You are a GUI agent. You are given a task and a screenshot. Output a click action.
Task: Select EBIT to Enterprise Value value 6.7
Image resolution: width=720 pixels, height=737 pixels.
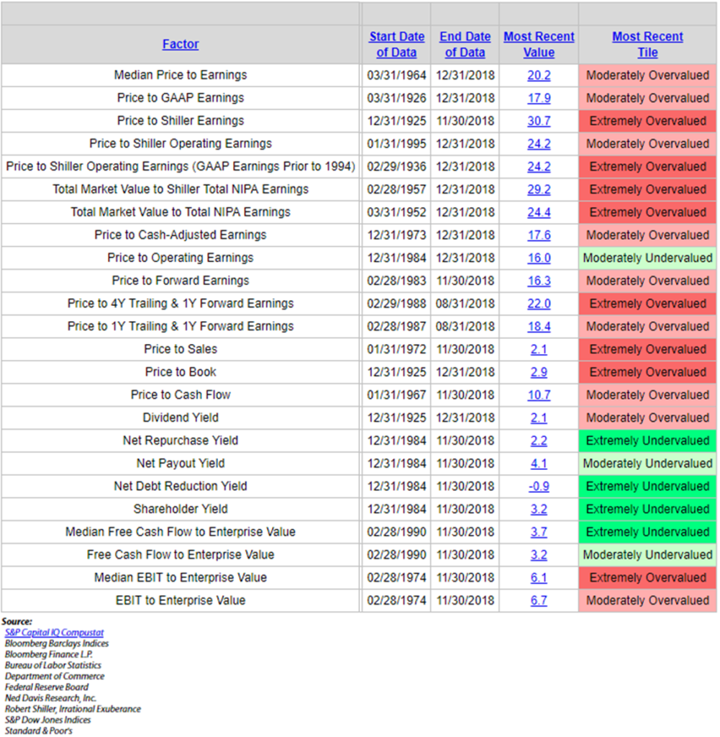point(539,601)
